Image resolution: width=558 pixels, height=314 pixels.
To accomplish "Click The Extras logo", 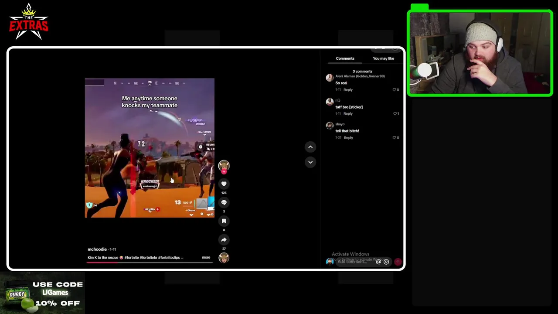I will (28, 22).
